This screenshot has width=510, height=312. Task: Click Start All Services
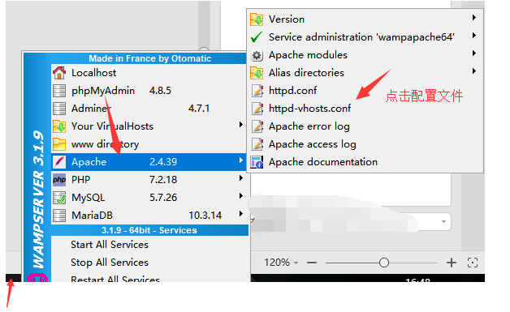pos(110,245)
